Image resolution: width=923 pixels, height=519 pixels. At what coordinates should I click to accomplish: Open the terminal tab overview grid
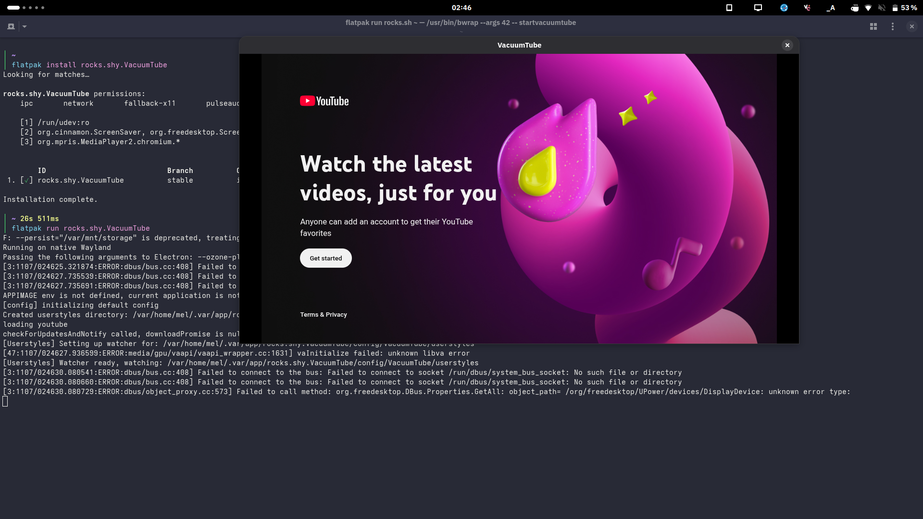coord(873,26)
